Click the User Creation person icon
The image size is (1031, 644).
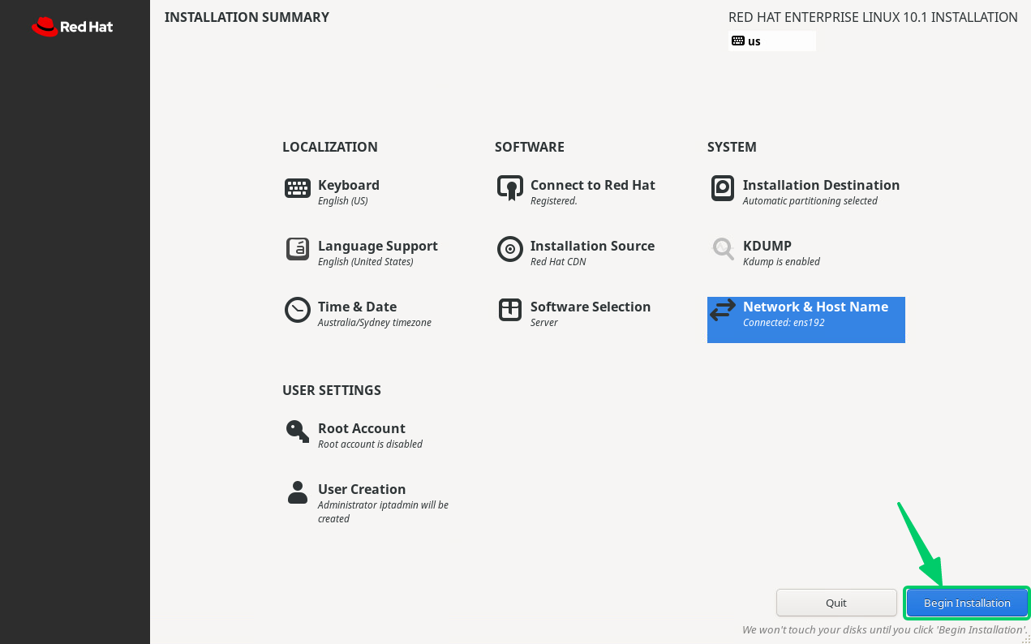click(x=298, y=492)
